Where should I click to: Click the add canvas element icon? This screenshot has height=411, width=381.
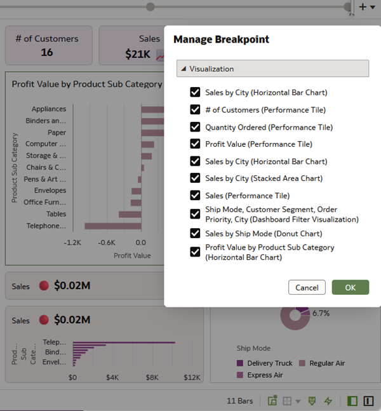tap(272, 401)
